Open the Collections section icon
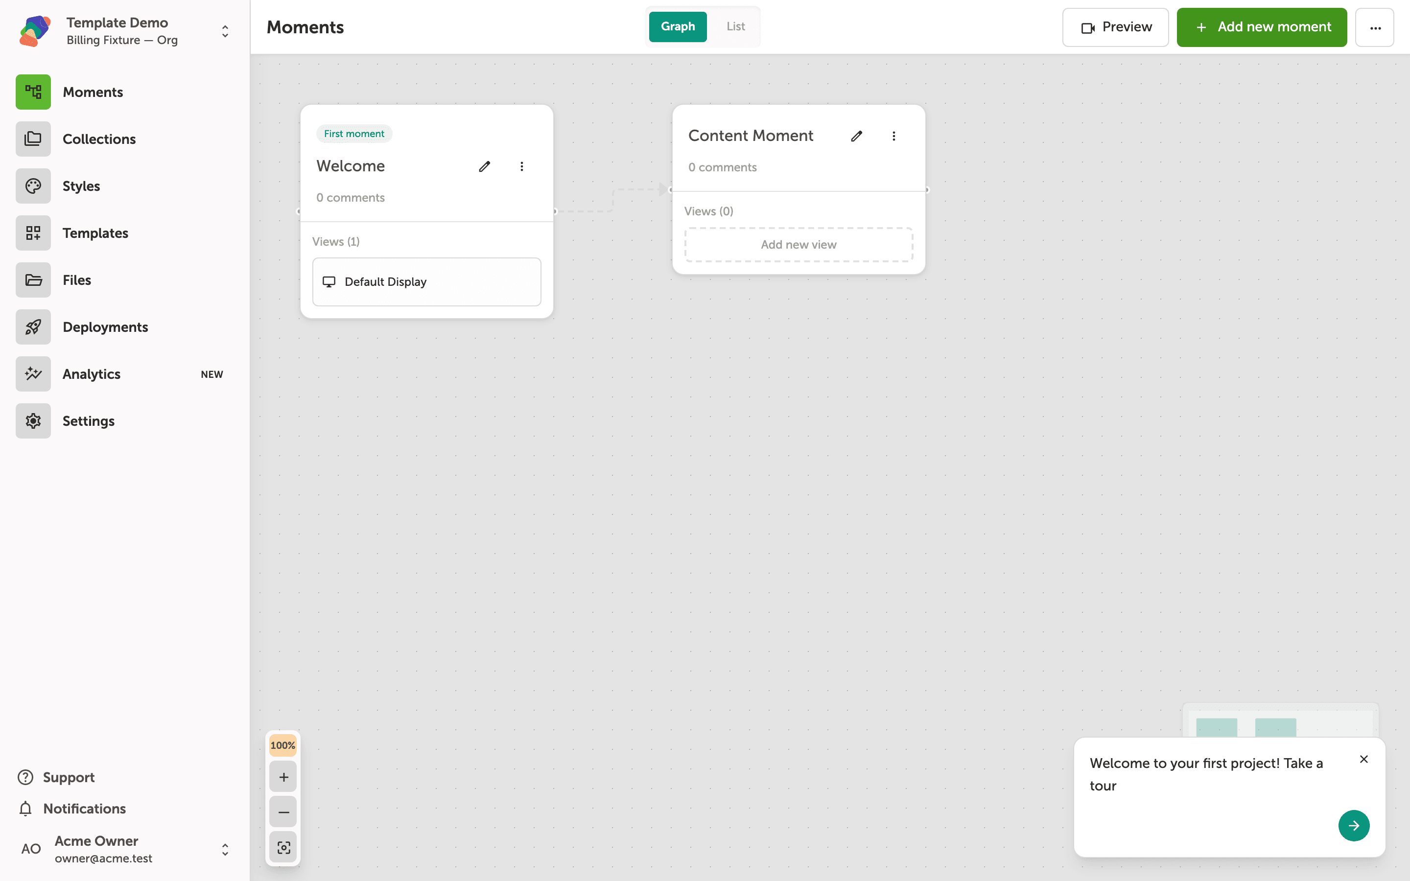This screenshot has height=881, width=1410. coord(33,139)
